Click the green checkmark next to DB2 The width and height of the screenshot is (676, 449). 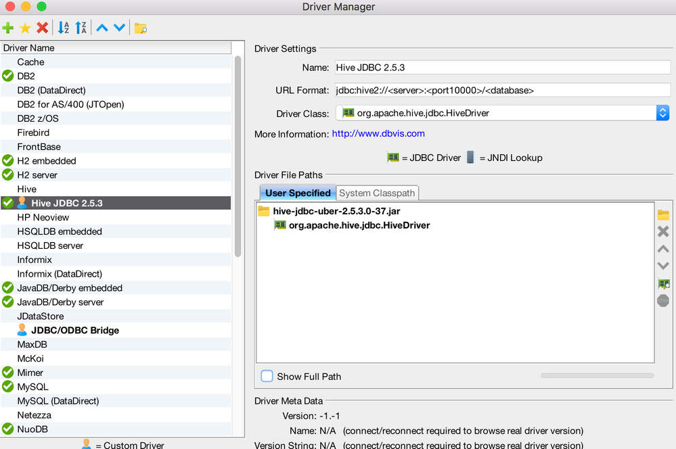7,76
